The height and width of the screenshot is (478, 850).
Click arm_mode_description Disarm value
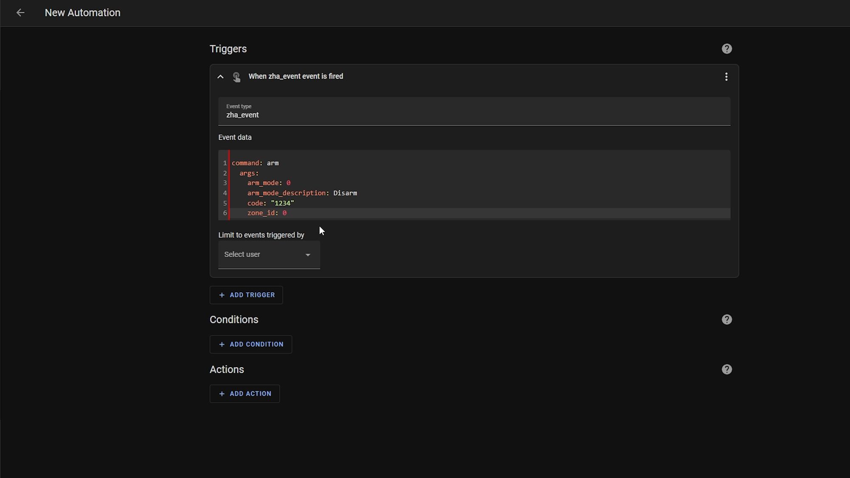coord(345,192)
